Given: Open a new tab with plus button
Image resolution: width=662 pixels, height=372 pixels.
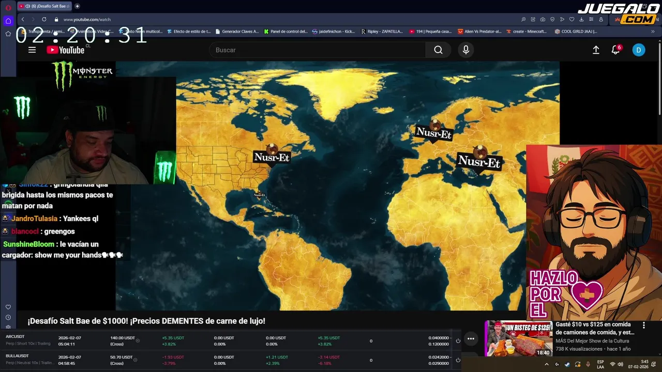Looking at the screenshot, I should pos(77,6).
